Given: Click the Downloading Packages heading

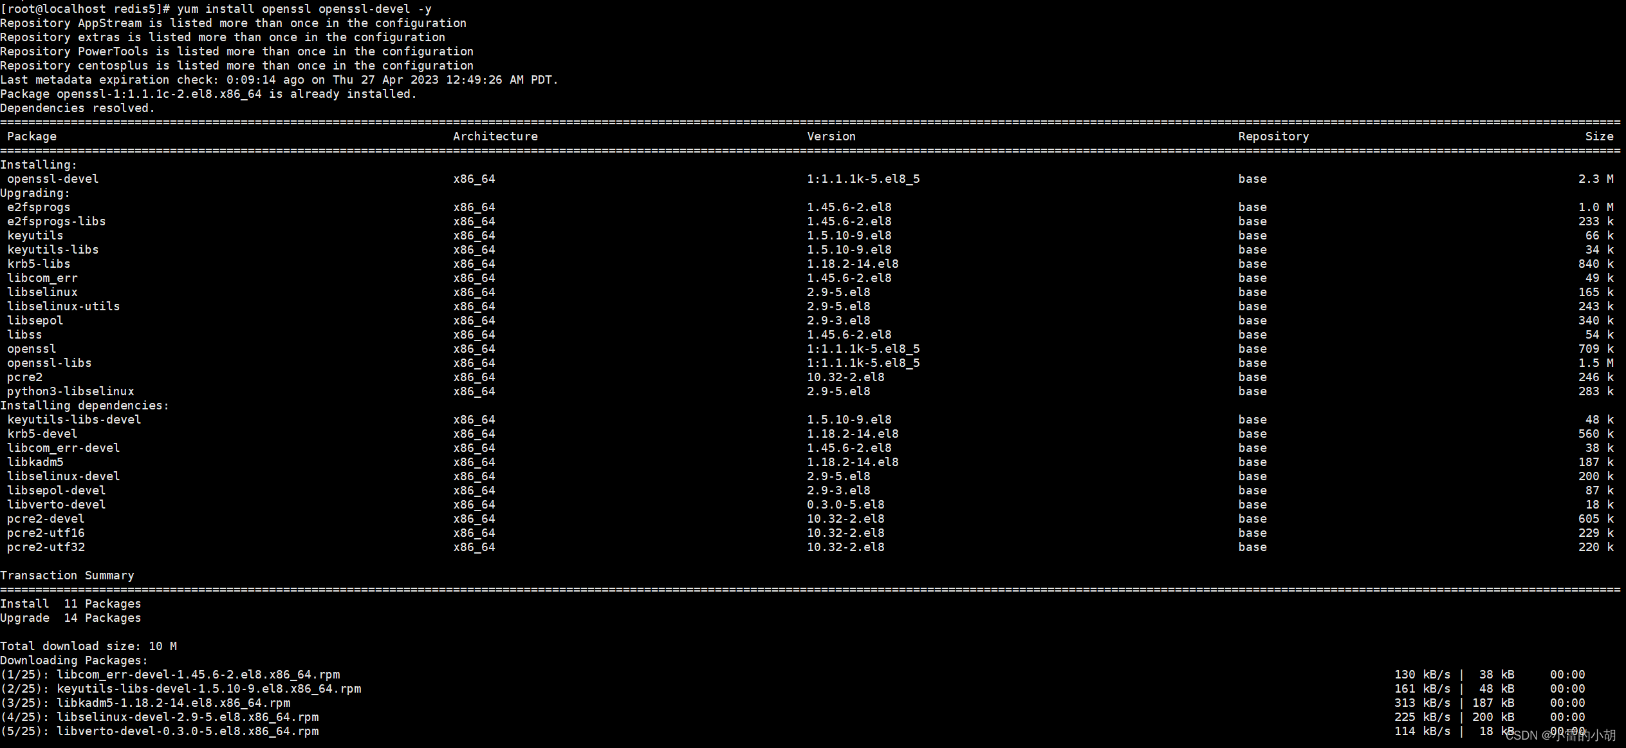Looking at the screenshot, I should [x=73, y=660].
